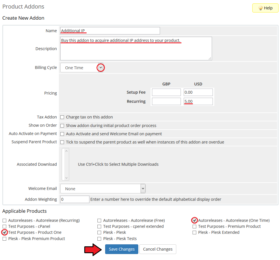Screen dimensions: 280x260
Task: Check Test Purposes - cPanel product
Action: (5, 226)
